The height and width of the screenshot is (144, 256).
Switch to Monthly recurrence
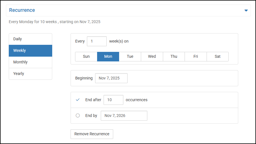coord(30,62)
